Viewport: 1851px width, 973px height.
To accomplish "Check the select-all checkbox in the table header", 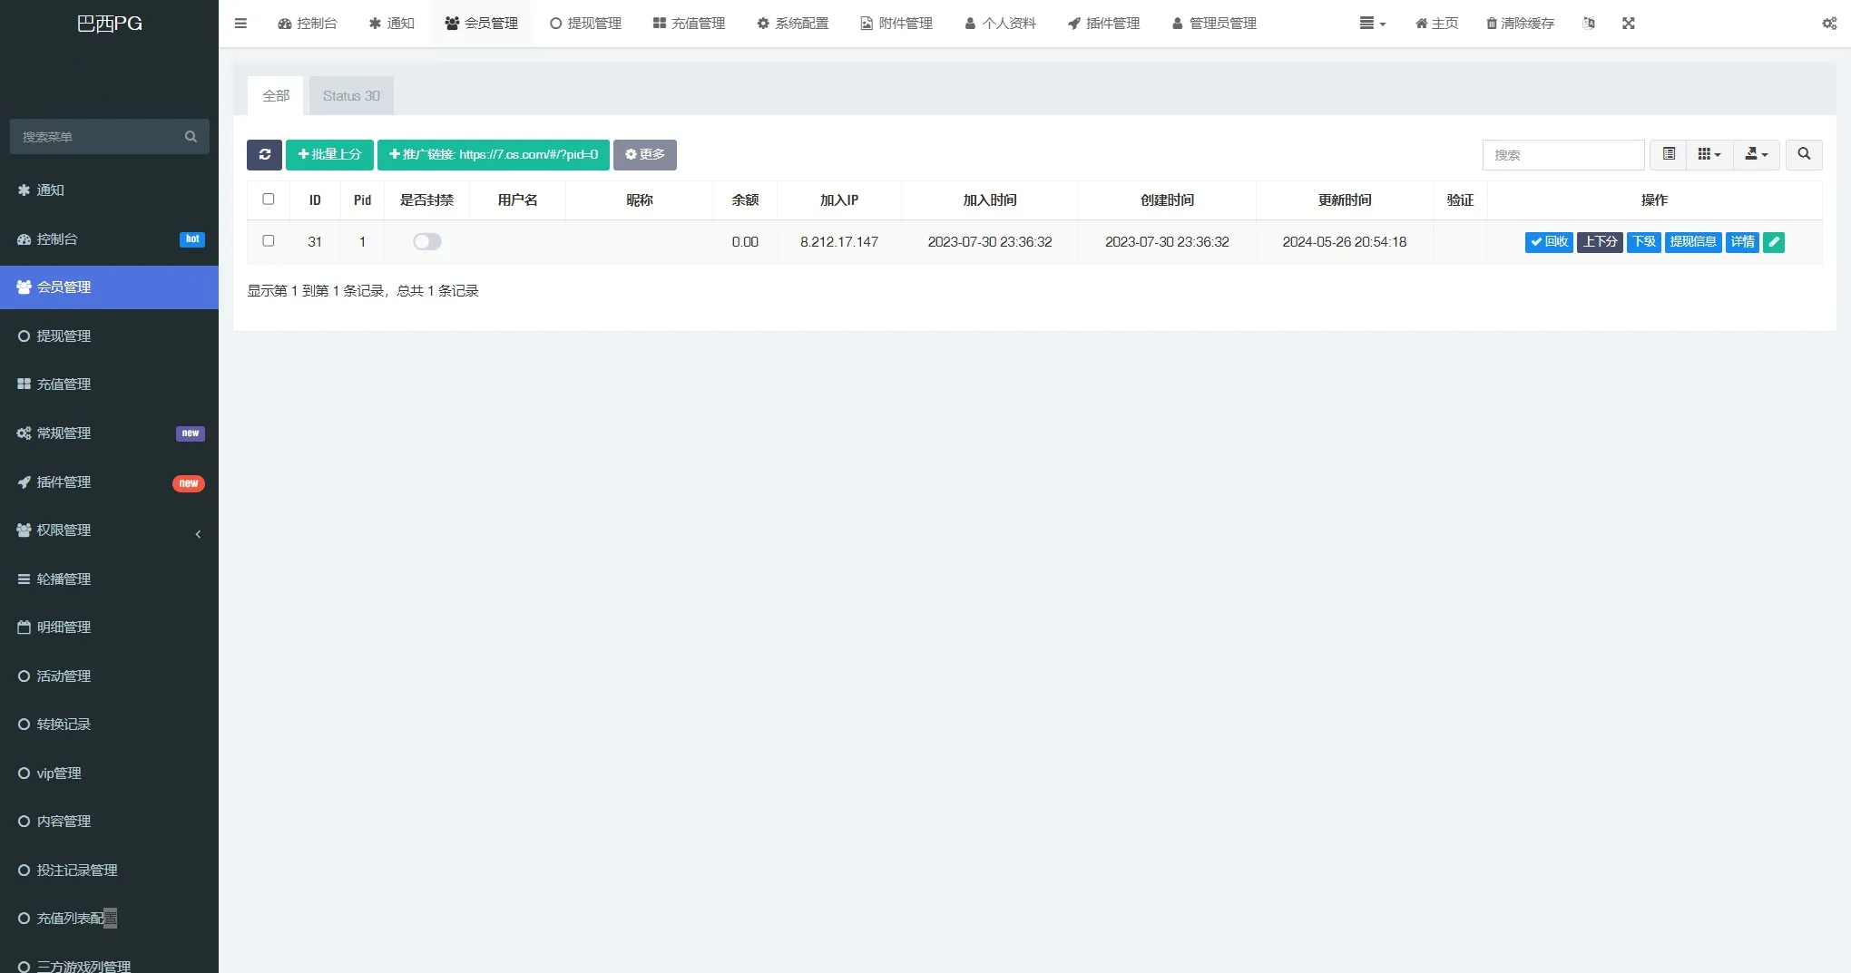I will pos(269,199).
